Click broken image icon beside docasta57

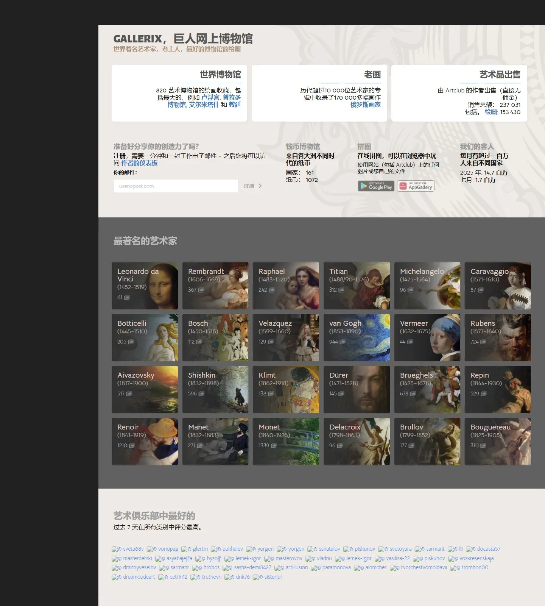pyautogui.click(x=469, y=549)
